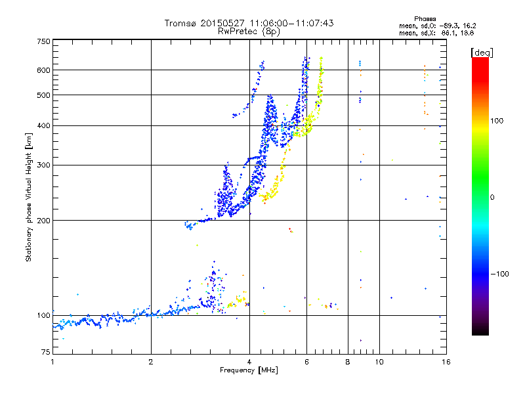This screenshot has width=525, height=394.
Task: Select the "mean, sd,X: 86.1, 18.8" line
Action: [x=436, y=33]
